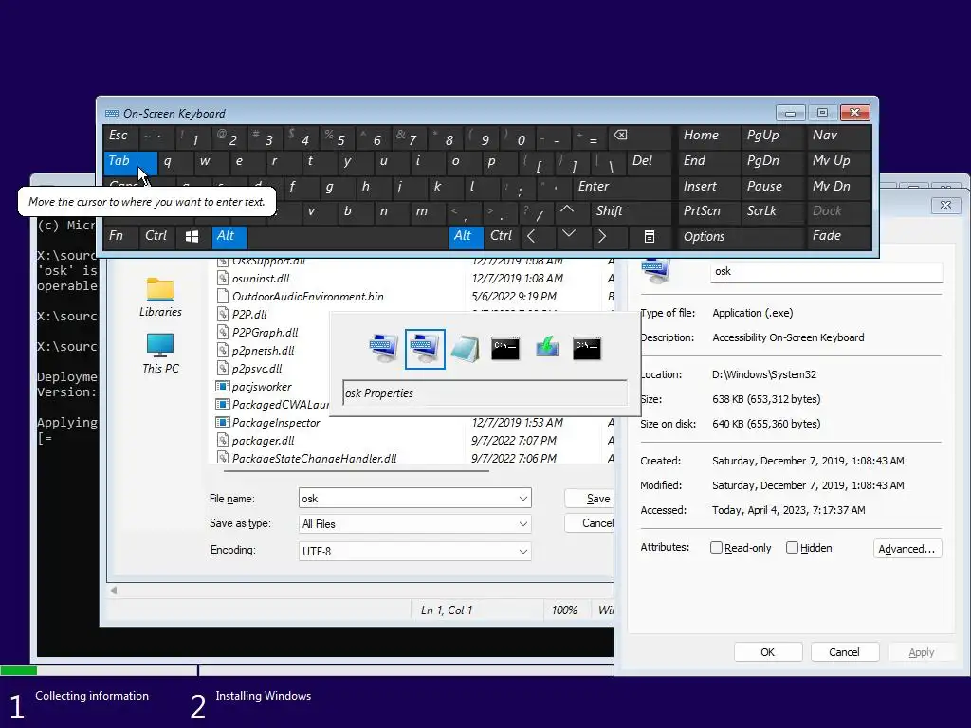Click the Ln 1, Col 1 status entry
The width and height of the screenshot is (971, 728).
pos(447,610)
